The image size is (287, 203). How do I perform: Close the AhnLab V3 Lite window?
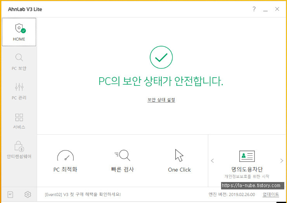pyautogui.click(x=277, y=9)
